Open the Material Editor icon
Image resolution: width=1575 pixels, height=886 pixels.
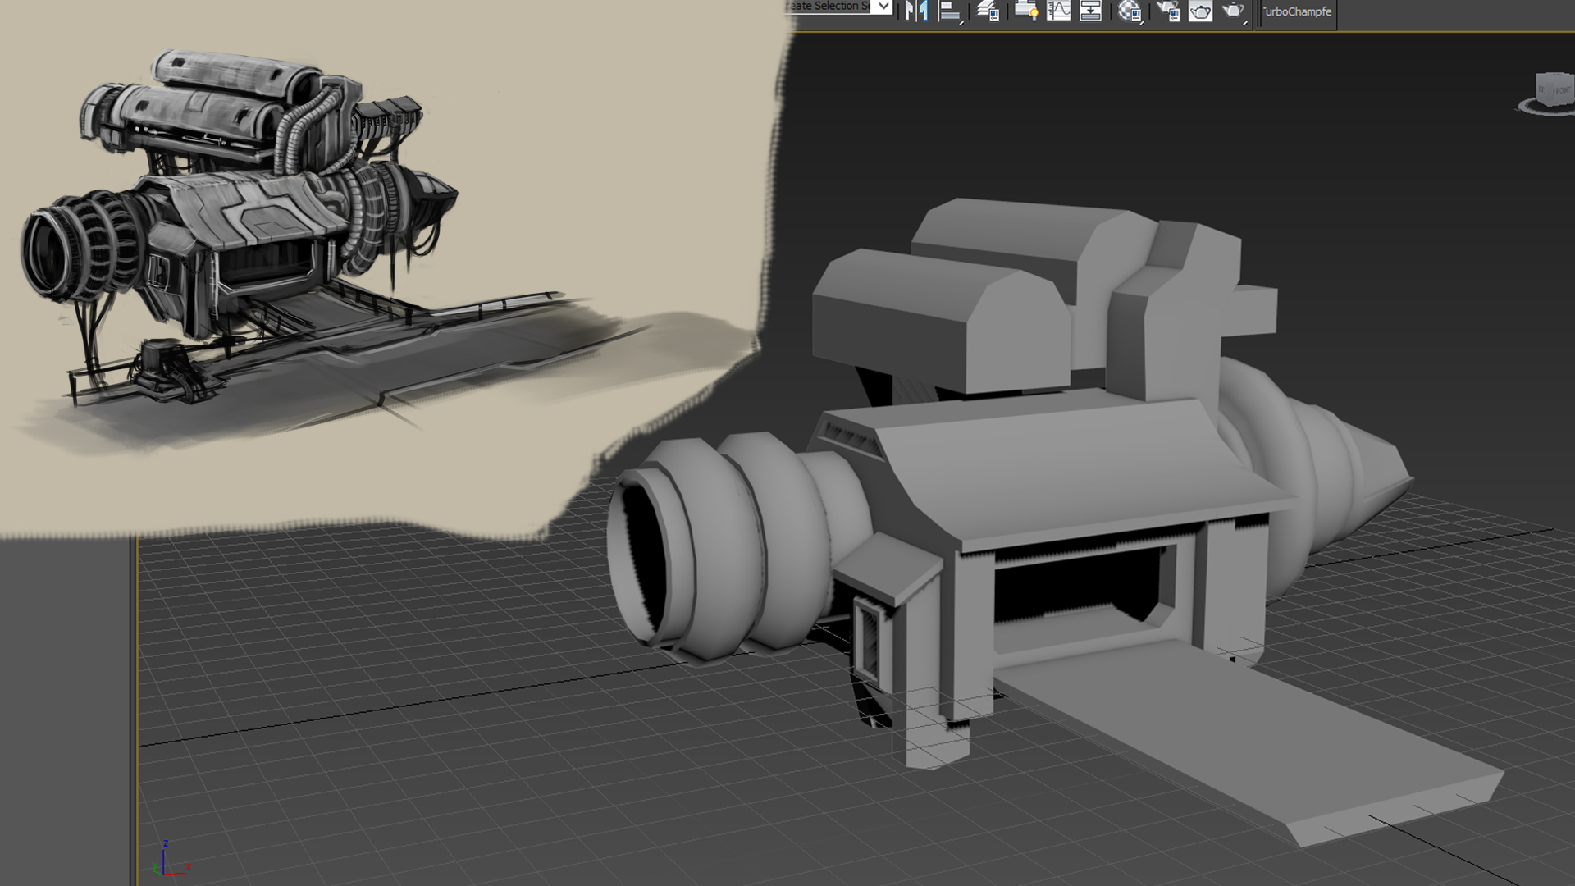1130,11
